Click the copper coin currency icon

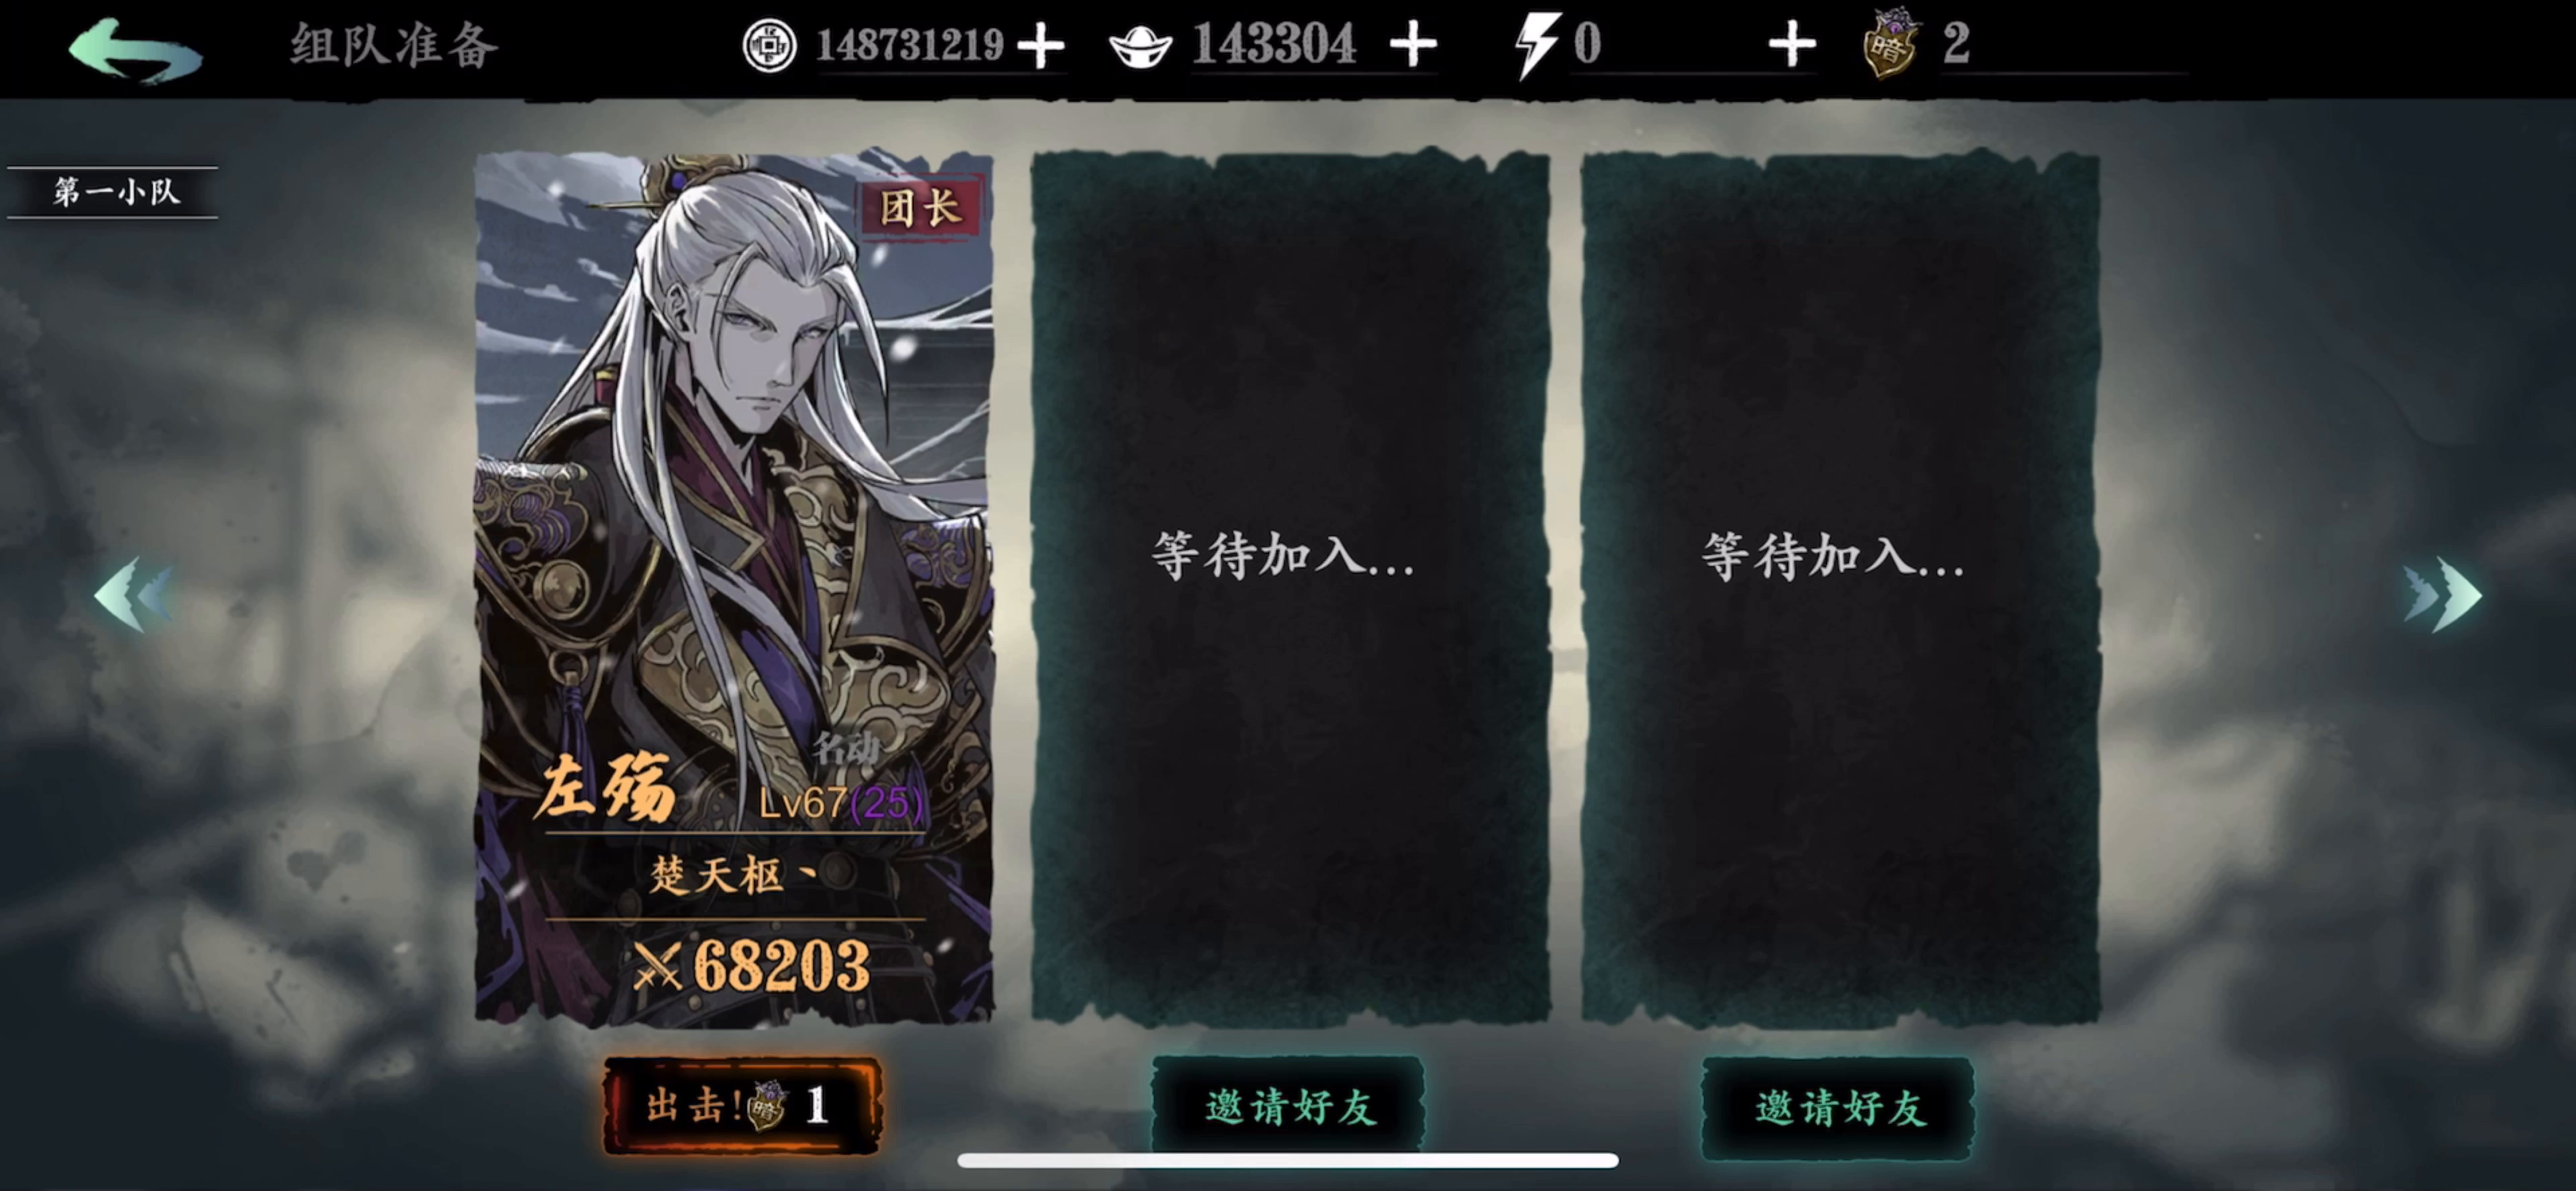[x=769, y=45]
